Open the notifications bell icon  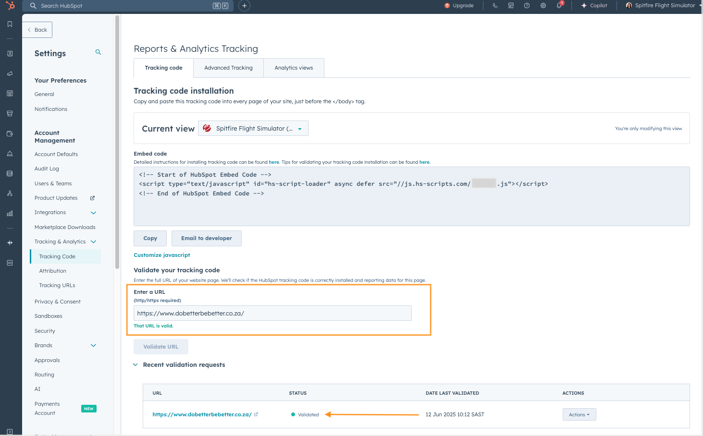coord(559,5)
